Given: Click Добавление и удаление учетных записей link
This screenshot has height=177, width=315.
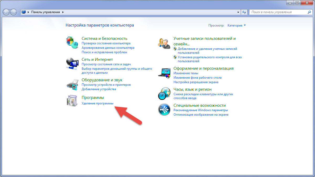Looking at the screenshot, I should (207, 51).
